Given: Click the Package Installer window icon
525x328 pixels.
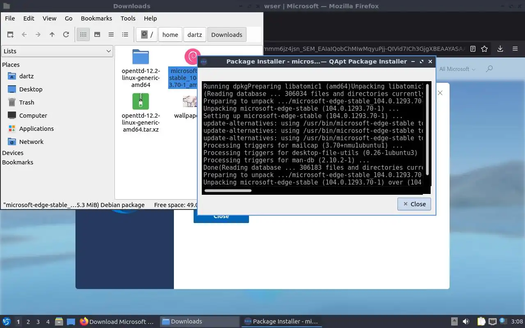Looking at the screenshot, I should 204,62.
